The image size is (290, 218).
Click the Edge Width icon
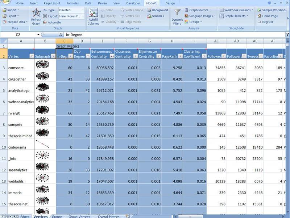coord(123,22)
